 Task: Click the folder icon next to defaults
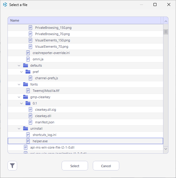[26, 65]
